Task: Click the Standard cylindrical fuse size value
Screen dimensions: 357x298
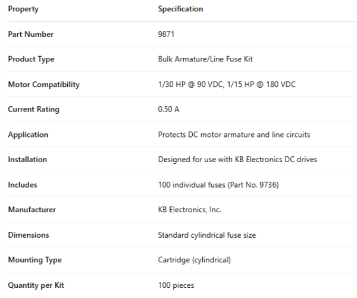Action: [x=207, y=235]
